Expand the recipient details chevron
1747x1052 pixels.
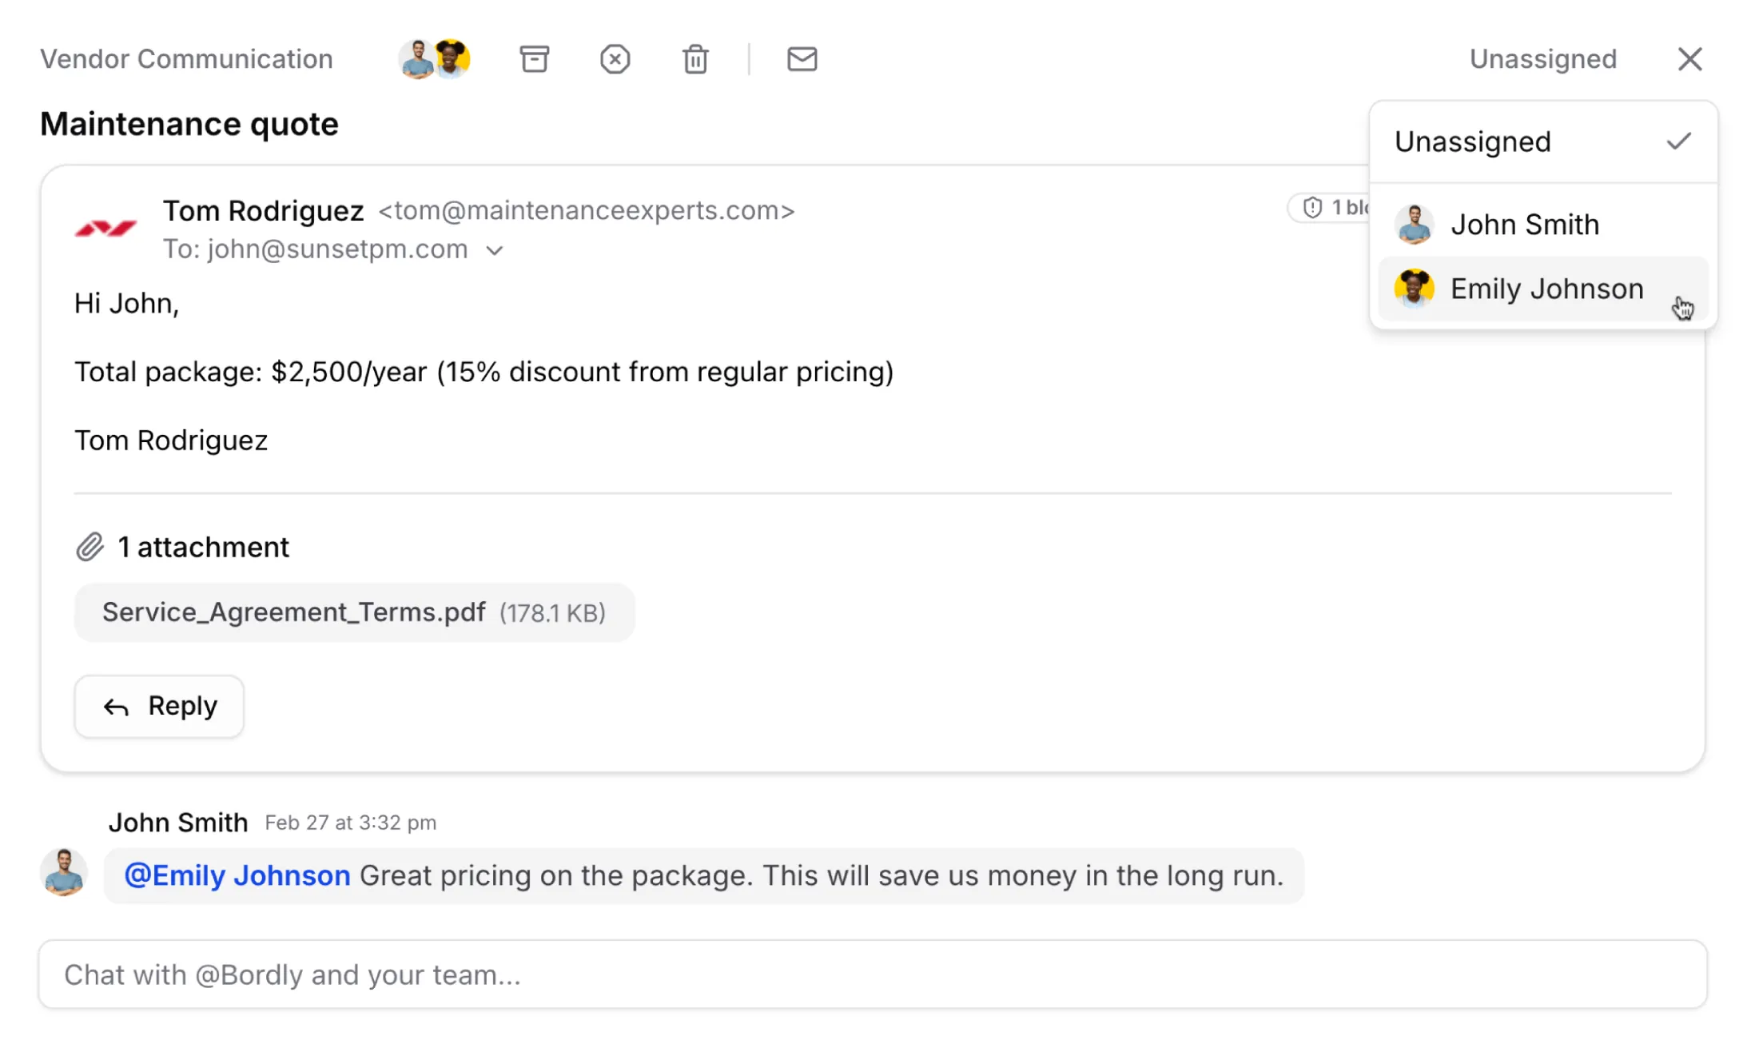click(x=495, y=251)
